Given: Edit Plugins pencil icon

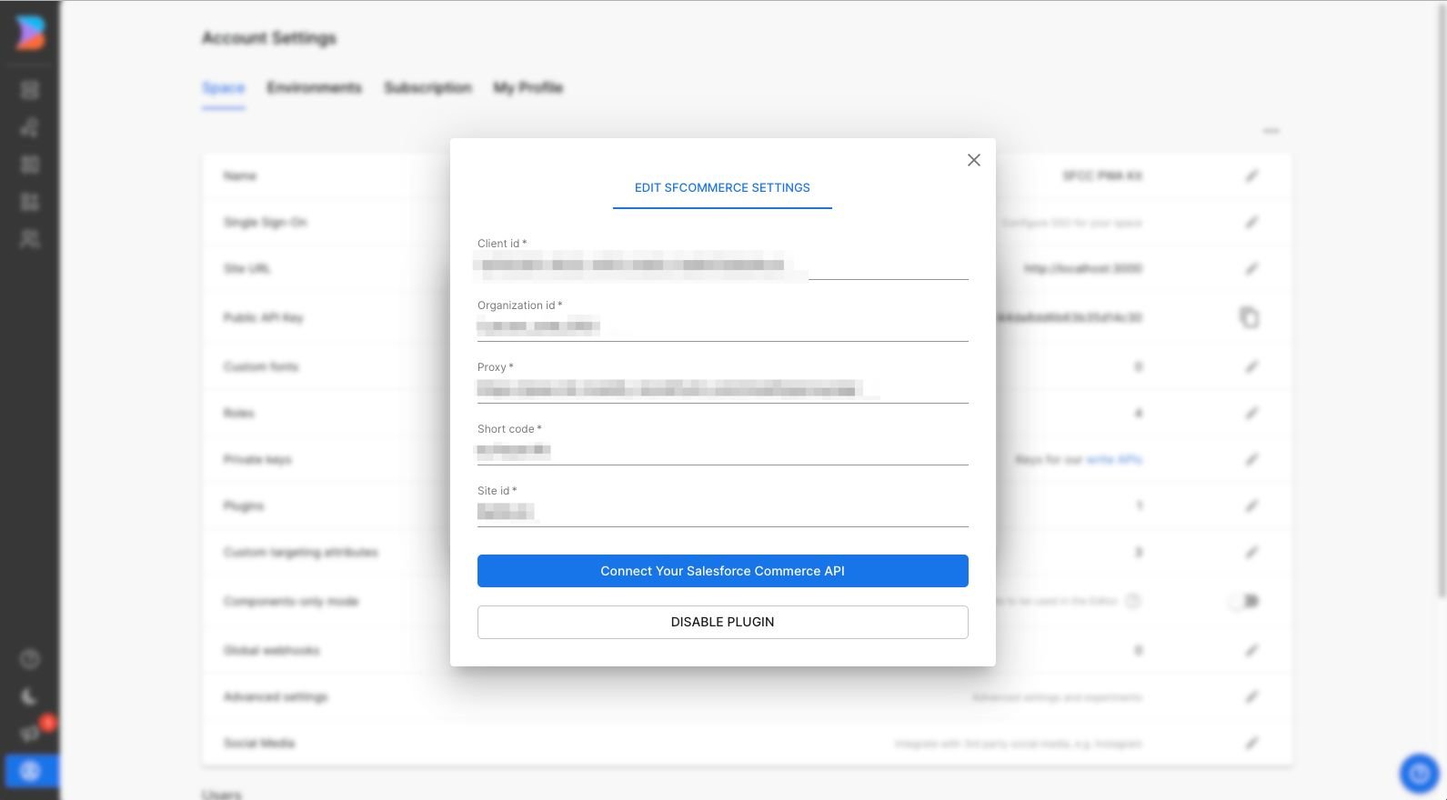Looking at the screenshot, I should click(1252, 505).
